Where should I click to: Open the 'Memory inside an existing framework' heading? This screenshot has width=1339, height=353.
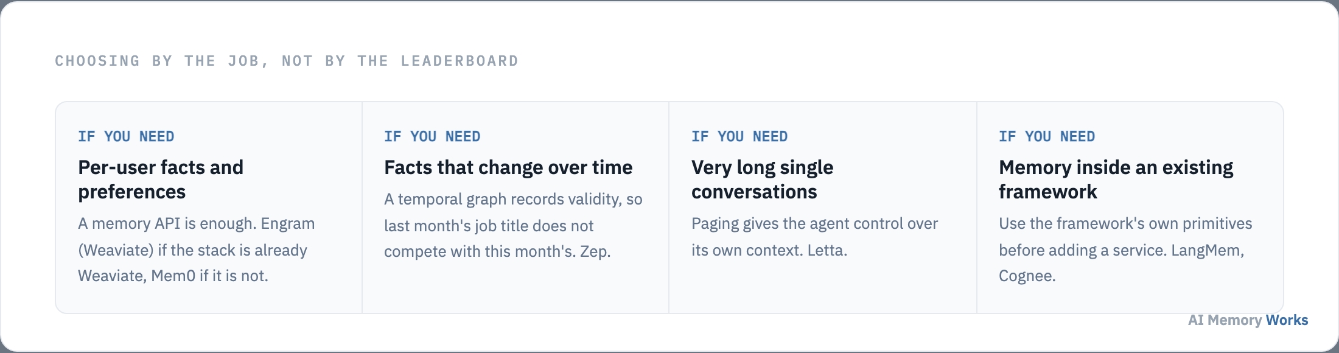tap(1116, 180)
